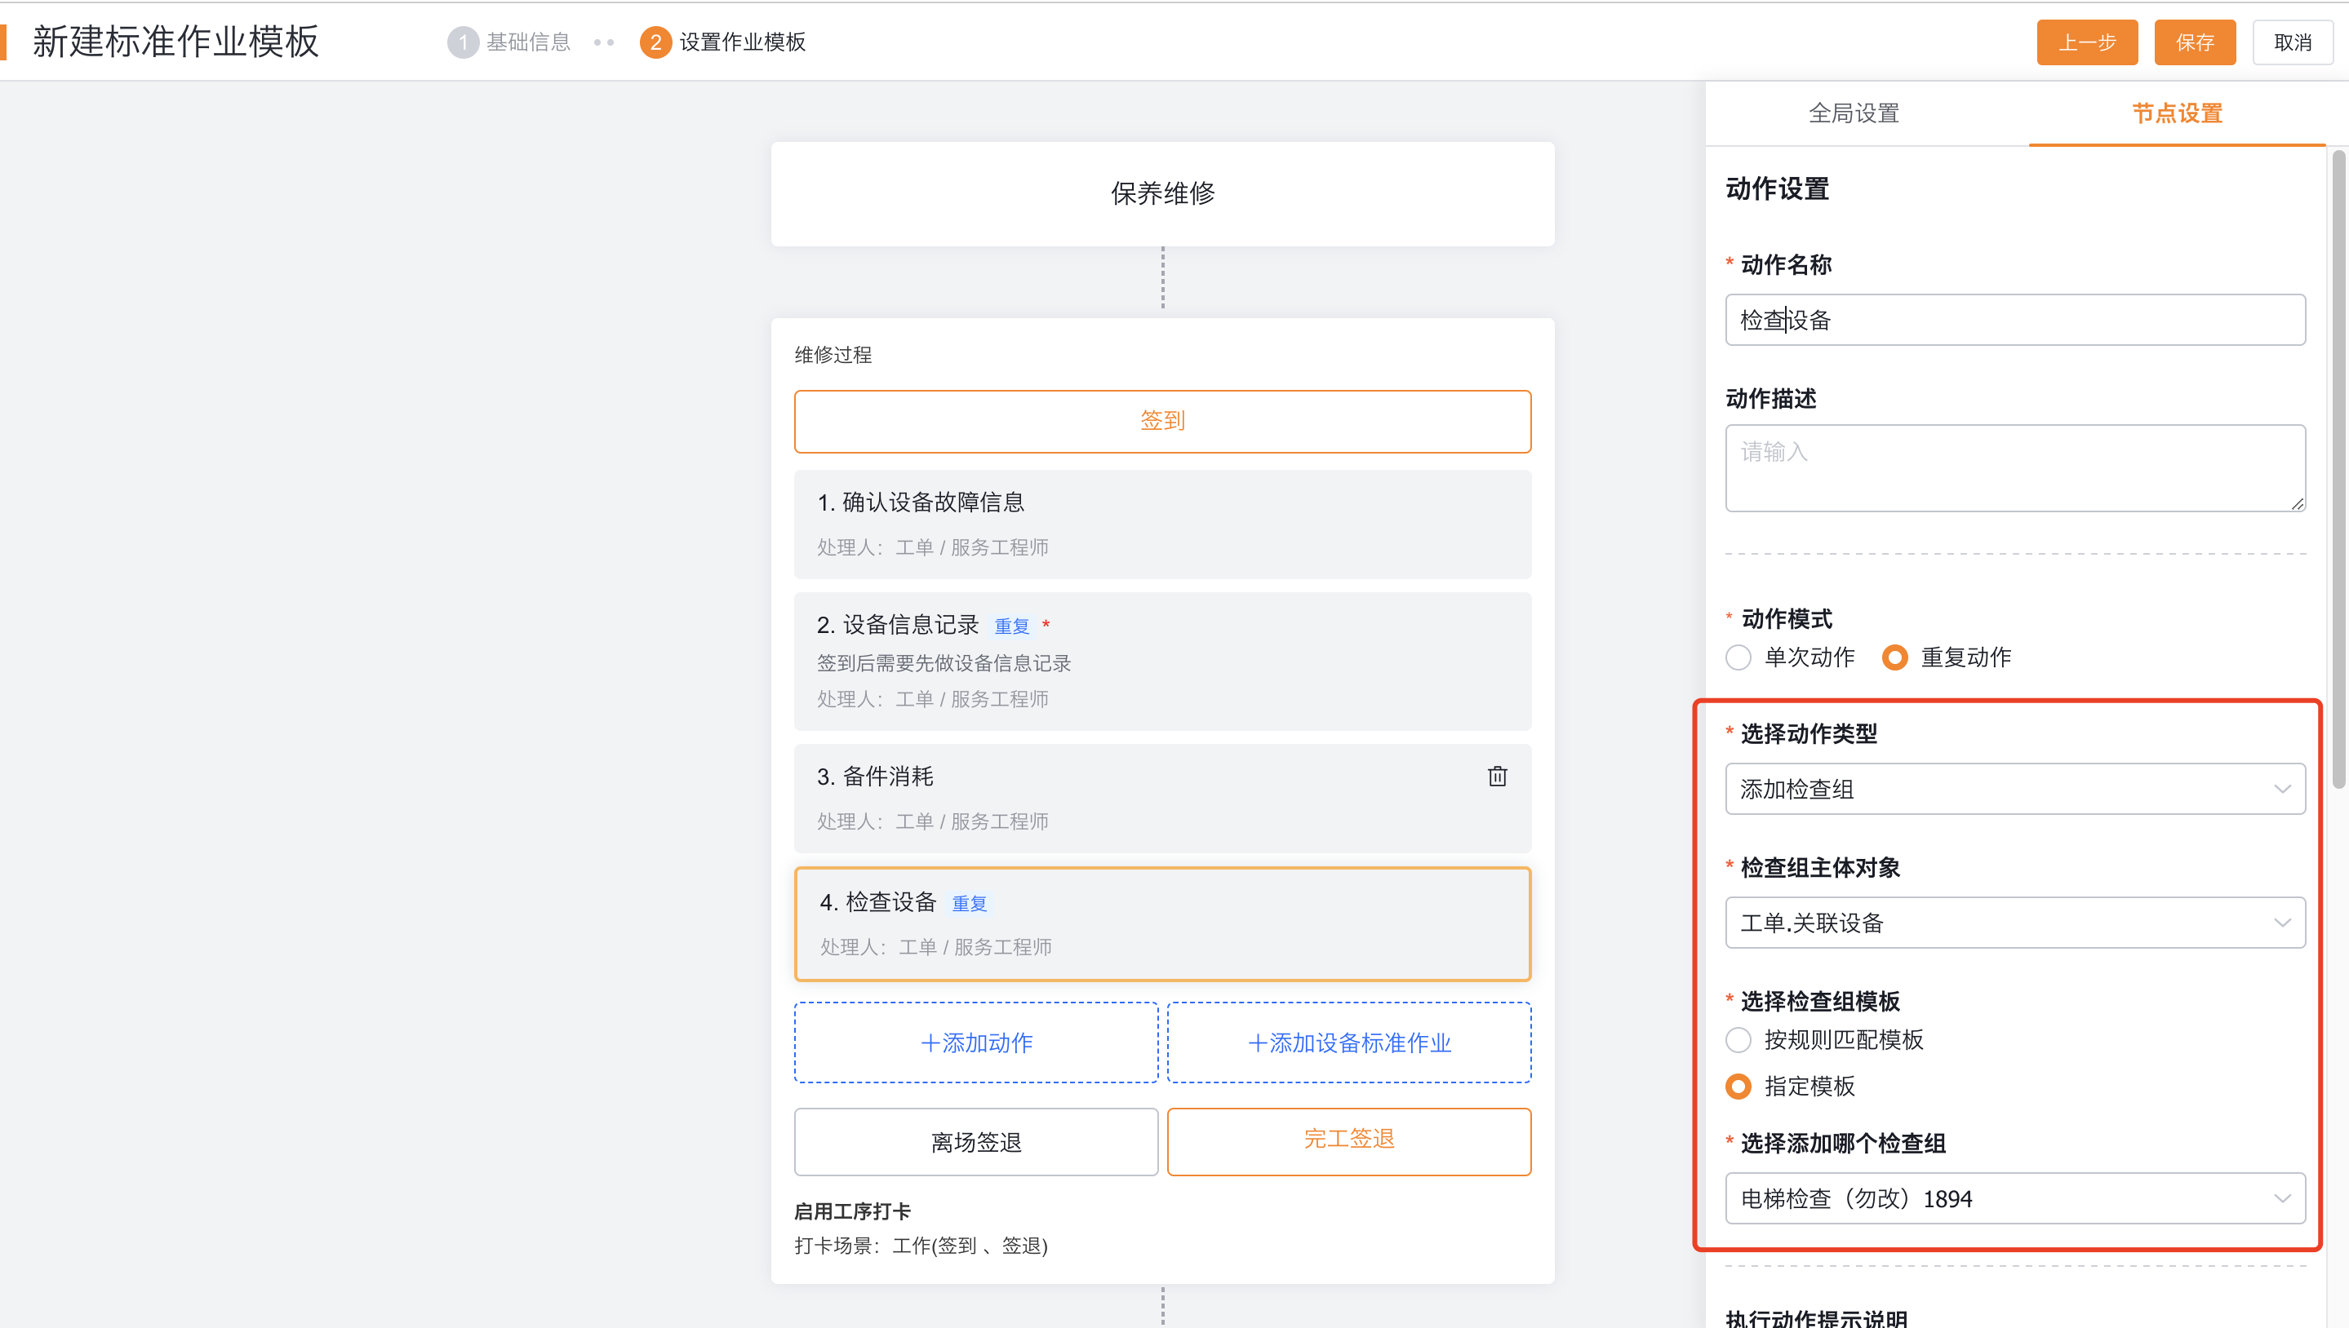Choose 按规则匹配模板 radio option

[1738, 1040]
